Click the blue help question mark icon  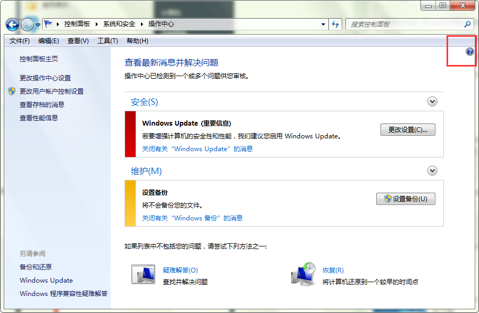tap(469, 52)
